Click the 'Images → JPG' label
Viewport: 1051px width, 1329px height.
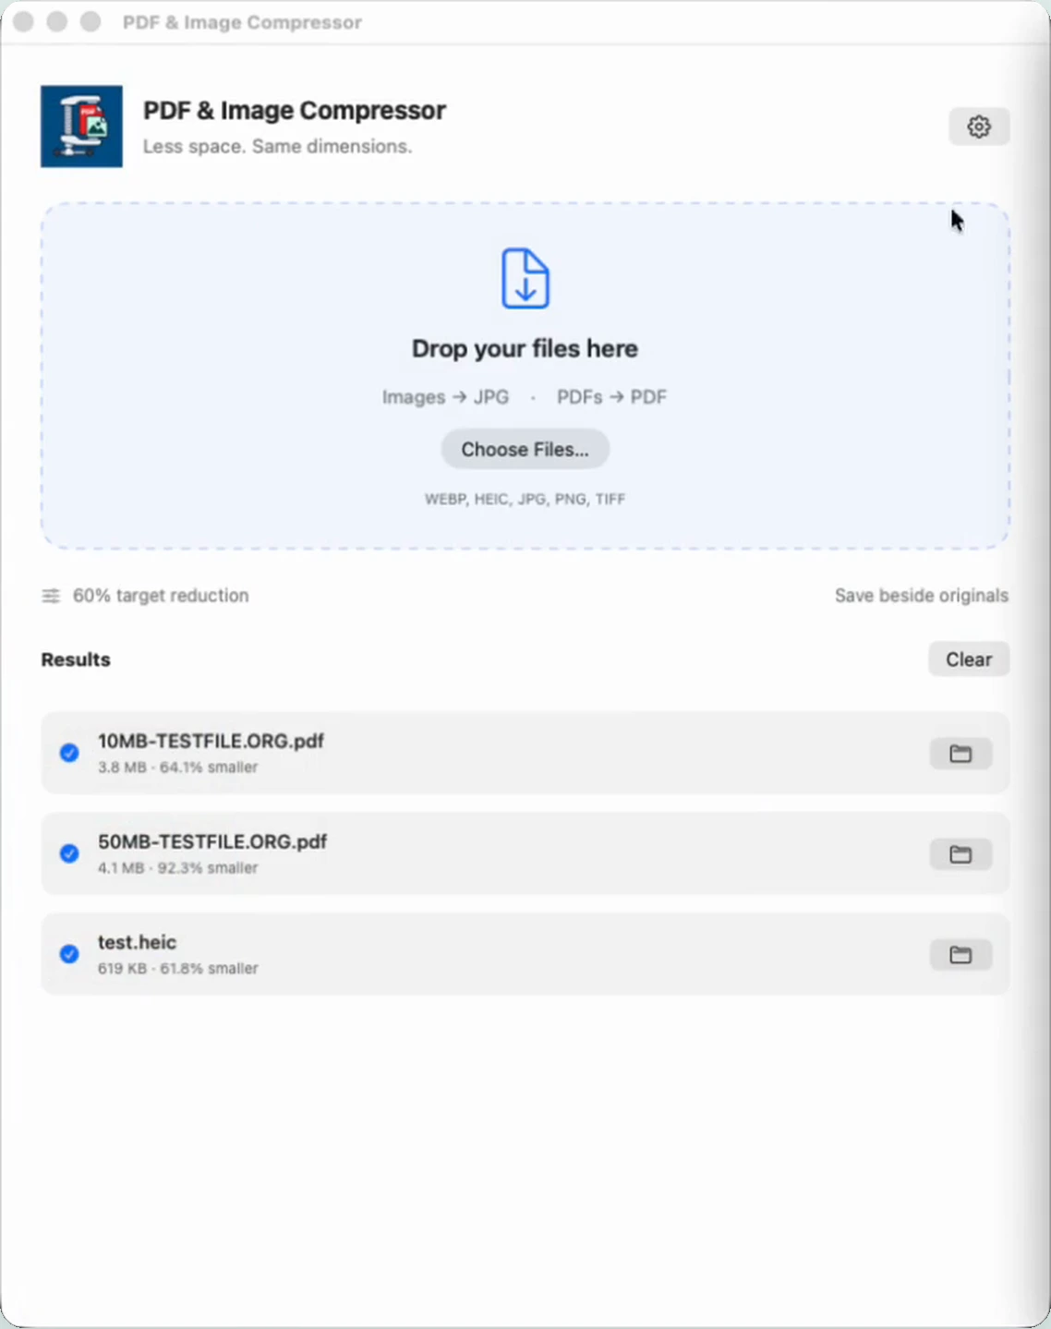445,397
